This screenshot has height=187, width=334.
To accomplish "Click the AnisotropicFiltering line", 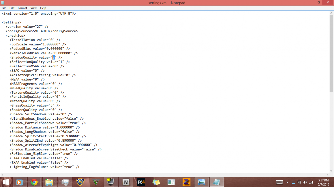I will pyautogui.click(x=43, y=75).
